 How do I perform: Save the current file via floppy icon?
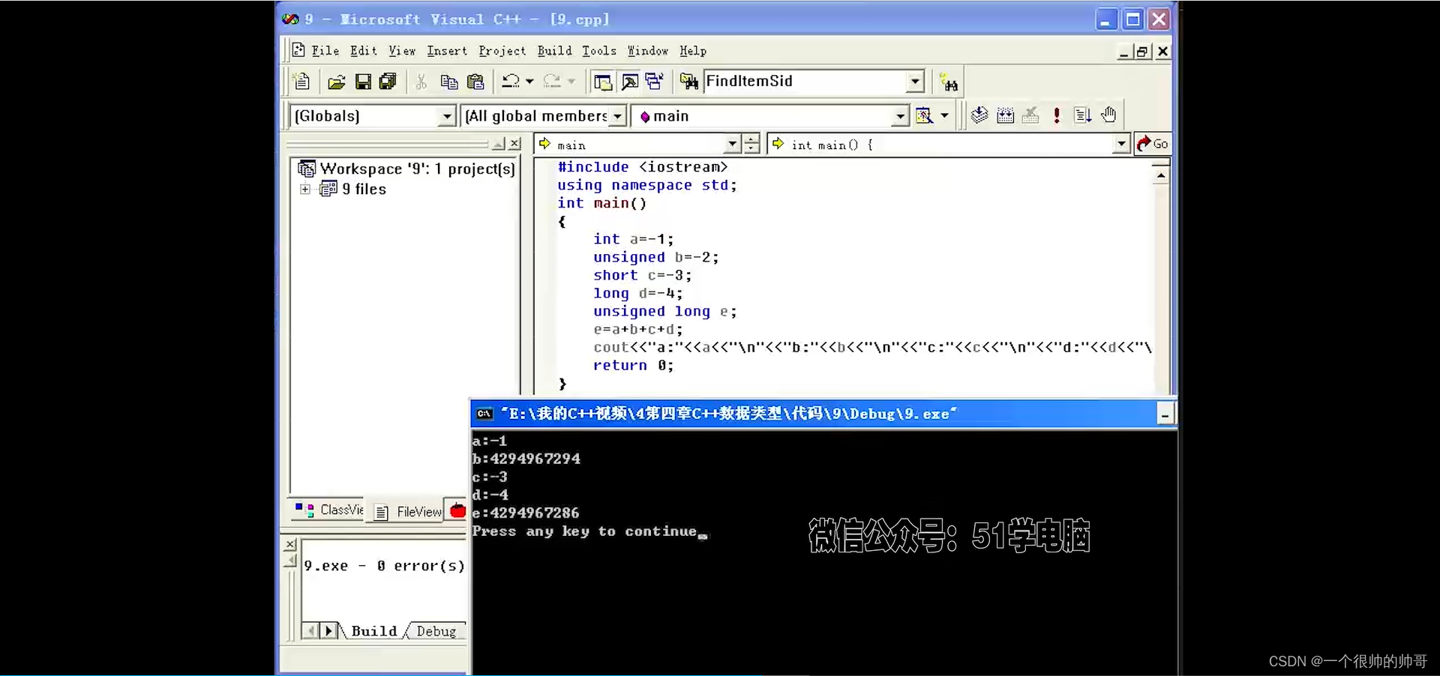tap(363, 82)
